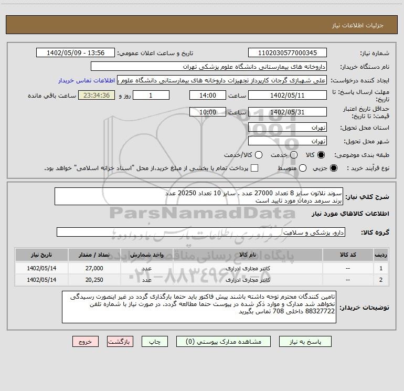The height and width of the screenshot is (391, 404).
Task: Click the نام کالا column header
Action: 248,255
